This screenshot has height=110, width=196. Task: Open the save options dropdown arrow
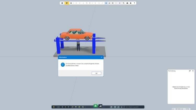click(73, 3)
